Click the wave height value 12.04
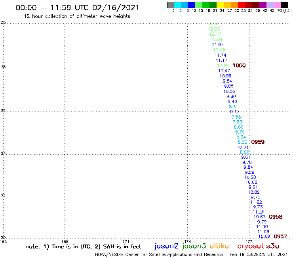This screenshot has width=293, height=258. coord(217,39)
